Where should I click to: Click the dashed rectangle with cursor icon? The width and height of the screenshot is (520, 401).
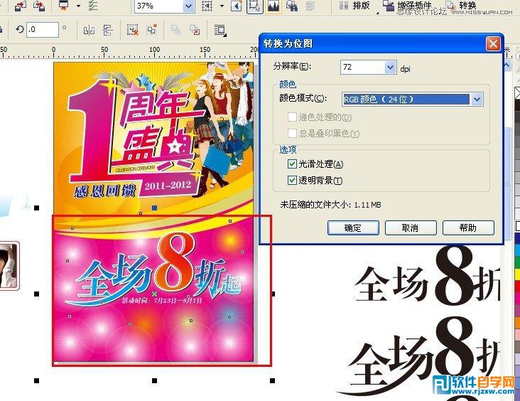click(x=255, y=6)
